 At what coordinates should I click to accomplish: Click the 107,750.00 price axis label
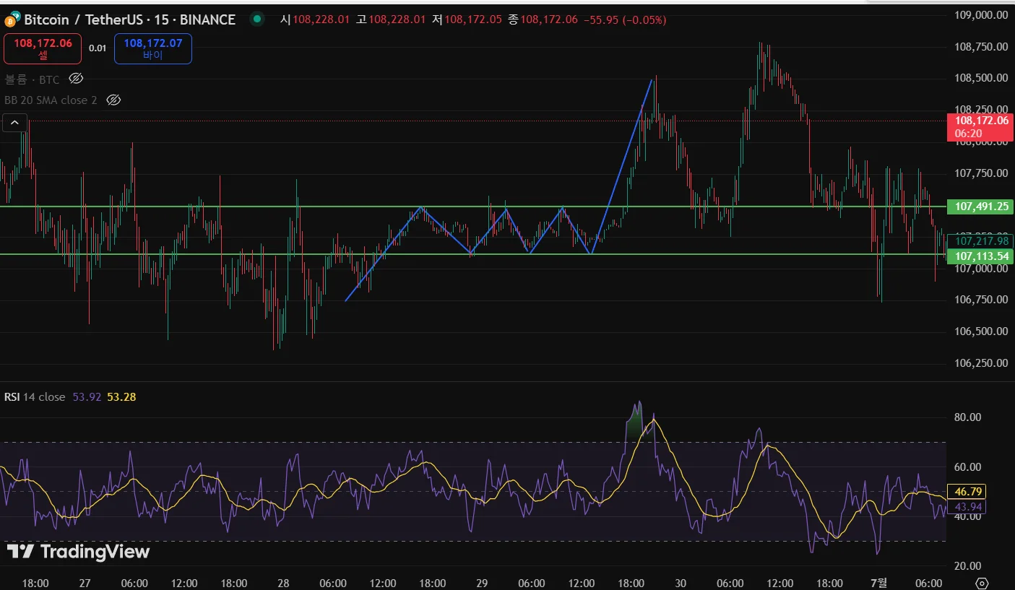click(x=981, y=173)
